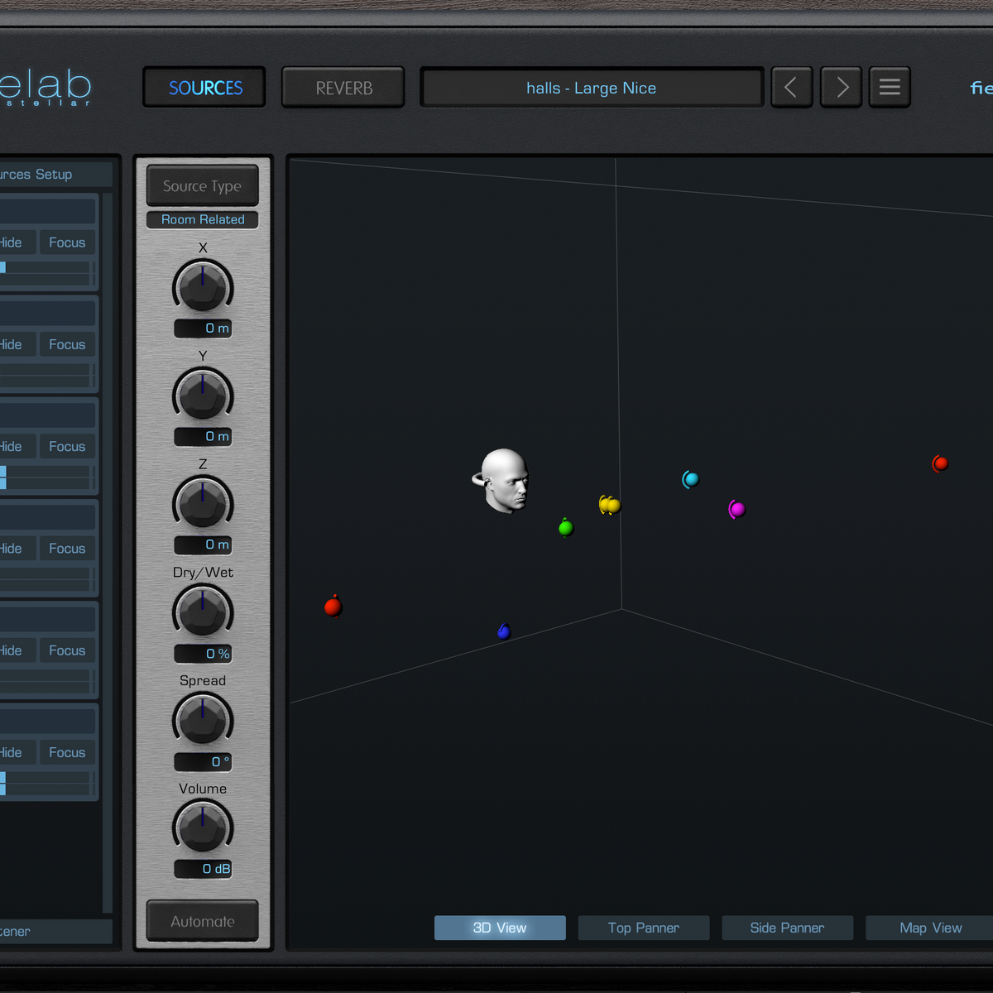Image resolution: width=993 pixels, height=993 pixels.
Task: Go to the next preset with right arrow
Action: (841, 87)
